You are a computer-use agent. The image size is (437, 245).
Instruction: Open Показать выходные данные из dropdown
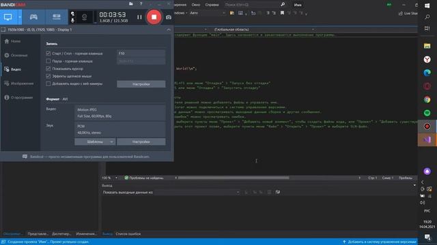pyautogui.click(x=197, y=192)
